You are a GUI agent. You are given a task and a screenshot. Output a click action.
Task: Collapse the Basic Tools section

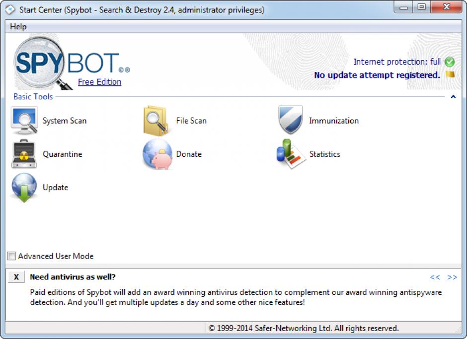[453, 97]
